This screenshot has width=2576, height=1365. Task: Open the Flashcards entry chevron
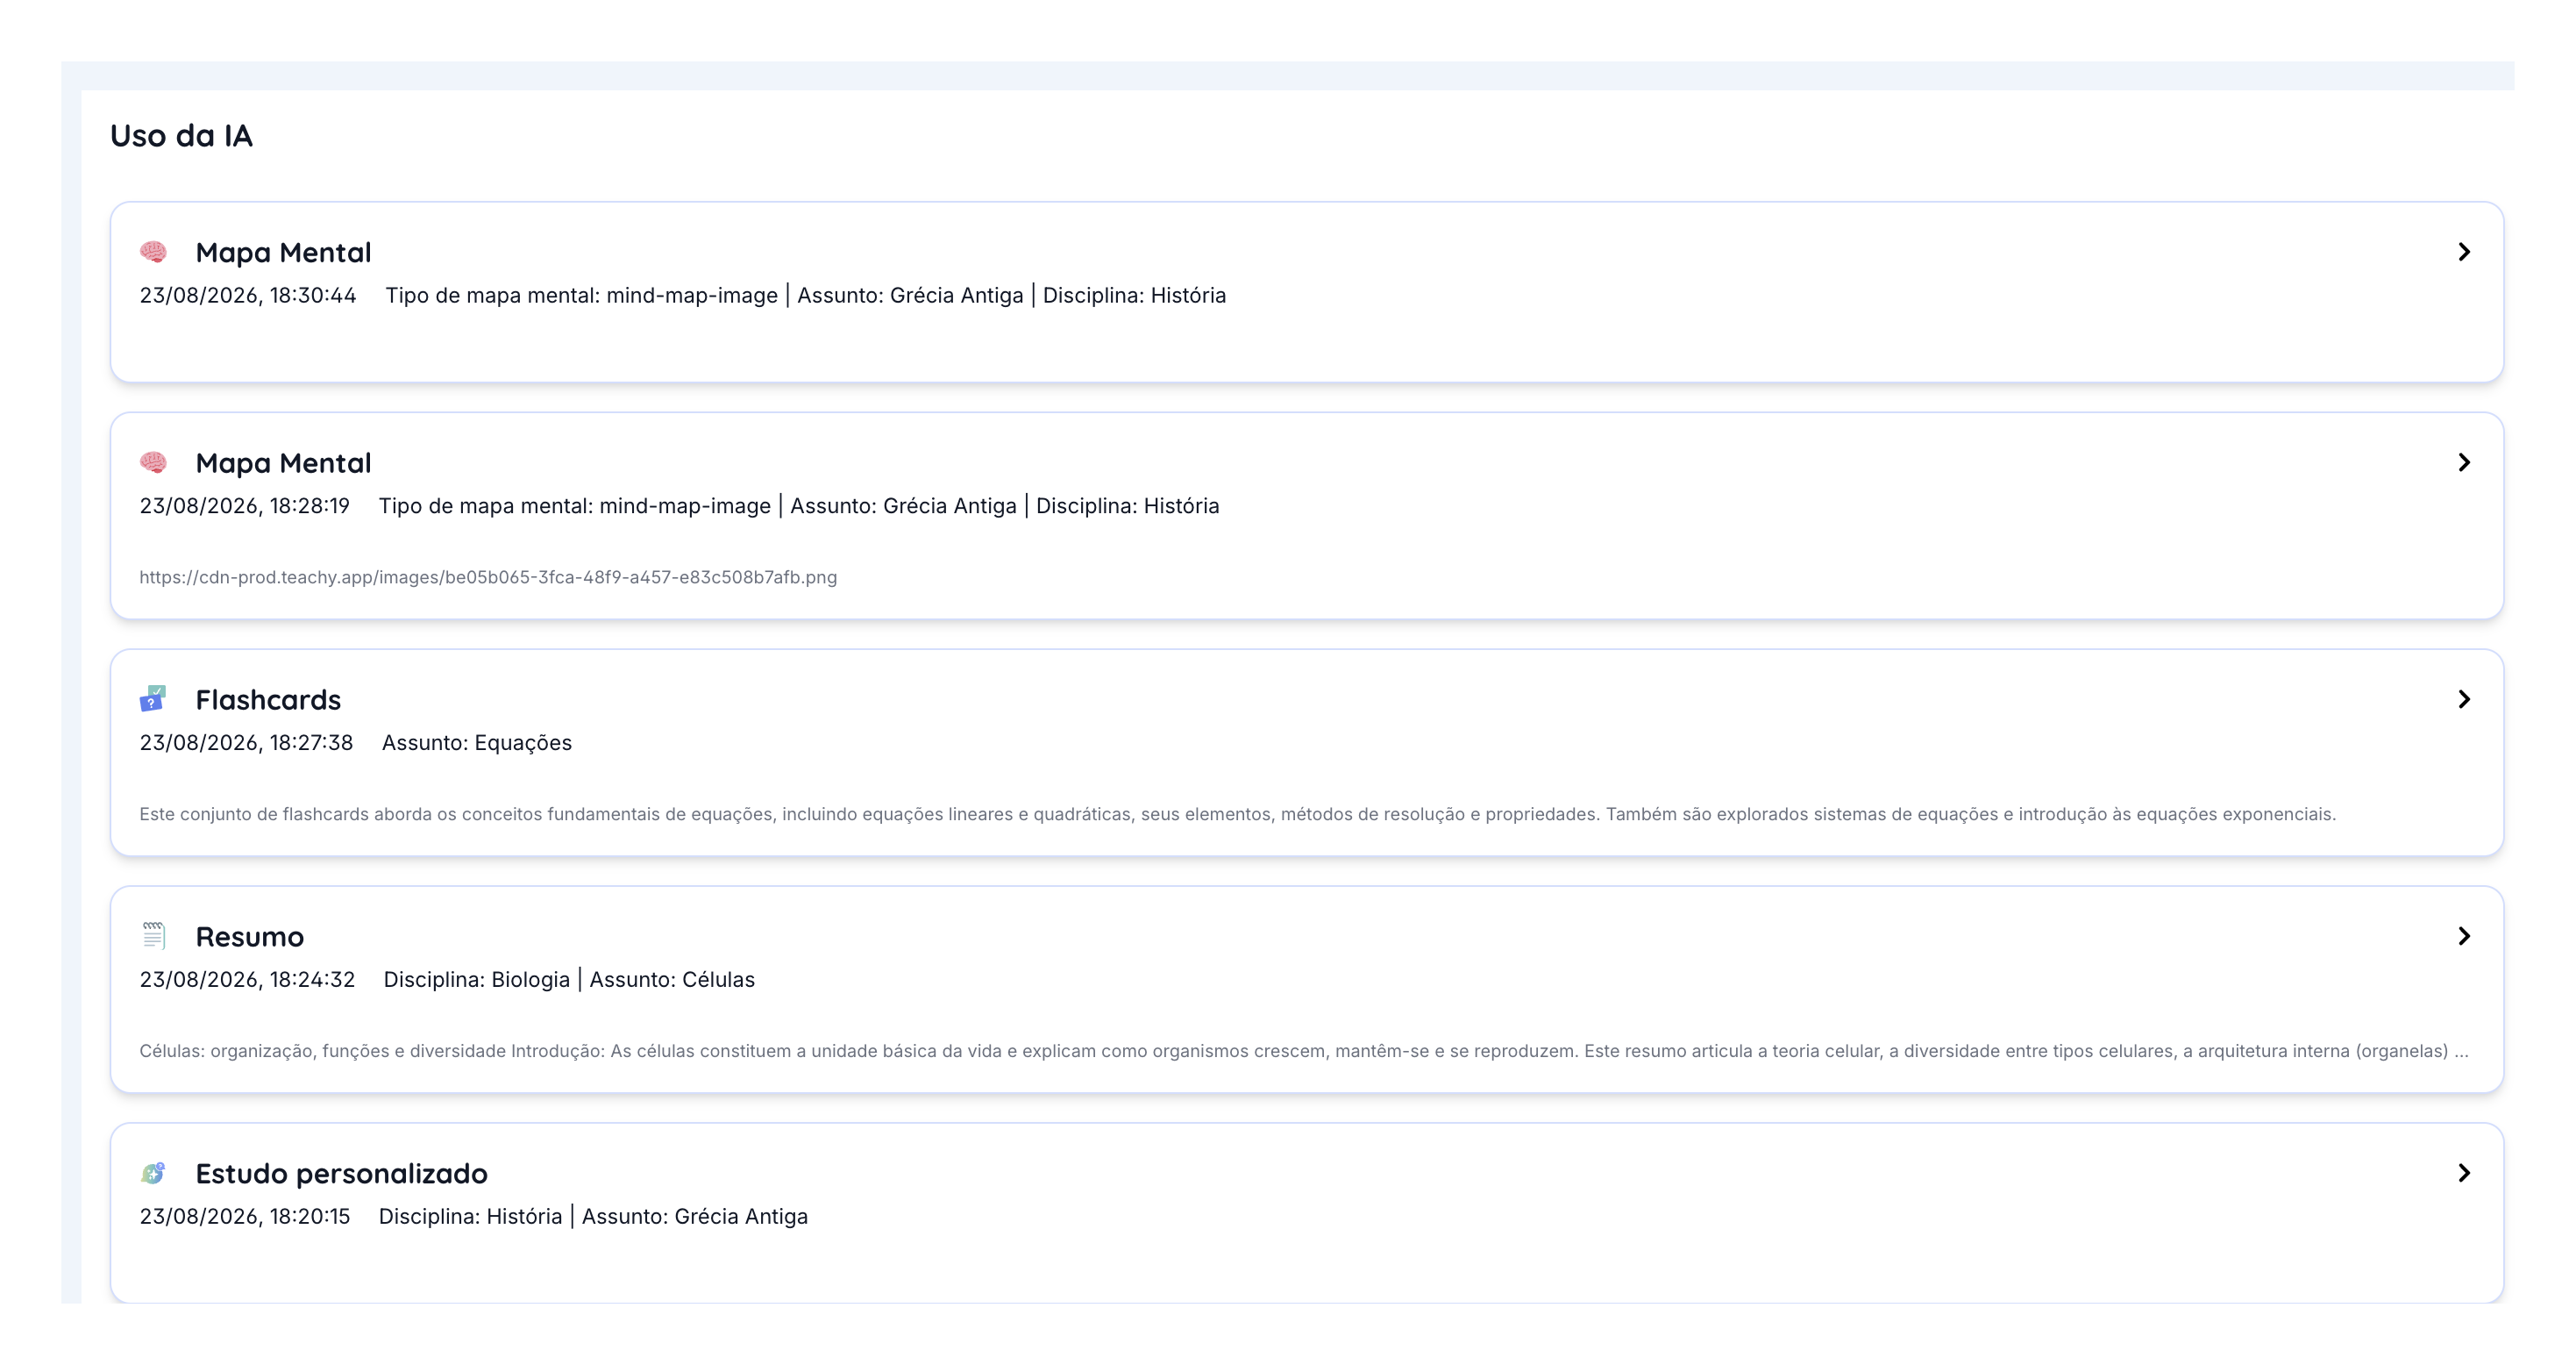(2464, 699)
